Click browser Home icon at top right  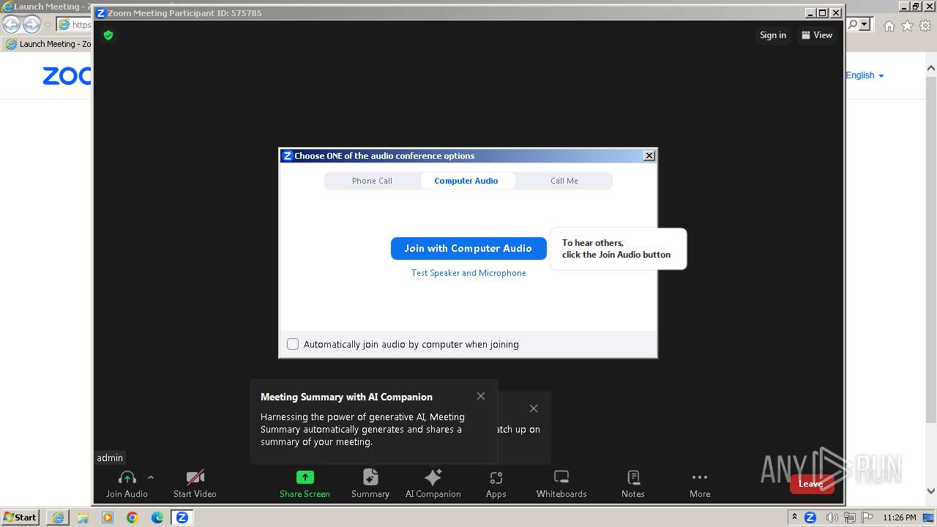889,26
